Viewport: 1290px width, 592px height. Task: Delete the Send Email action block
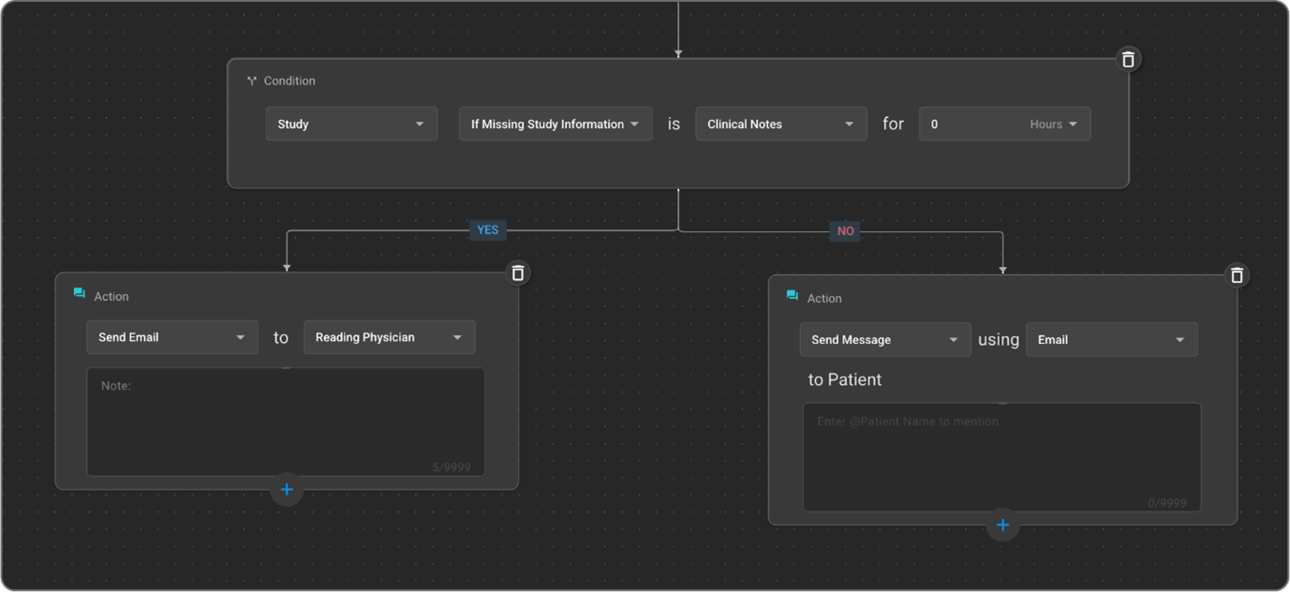517,273
